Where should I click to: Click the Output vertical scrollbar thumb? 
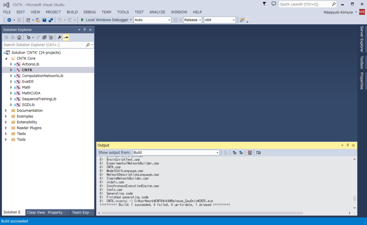pos(354,199)
